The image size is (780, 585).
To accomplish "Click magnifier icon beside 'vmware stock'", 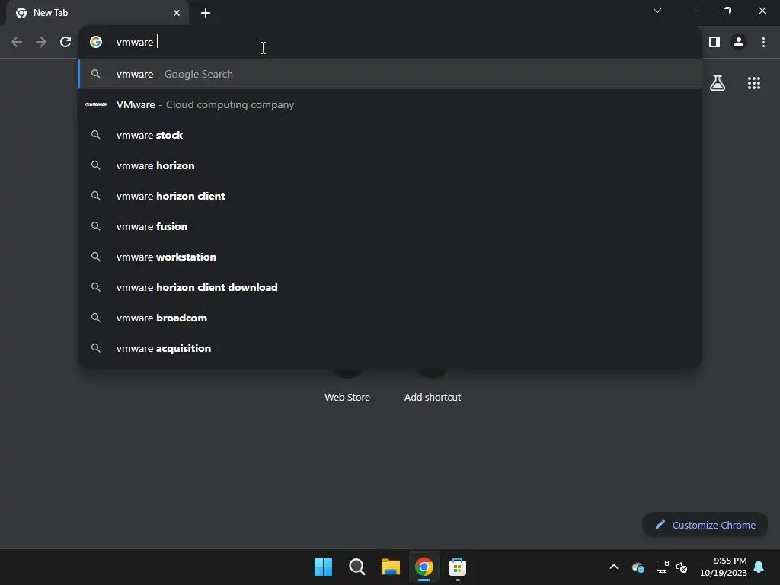I will (x=96, y=135).
